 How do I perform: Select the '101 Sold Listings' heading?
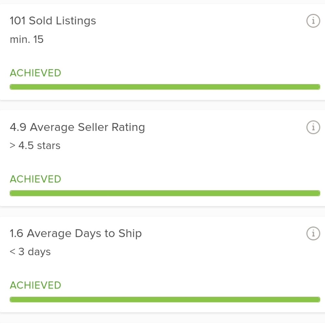point(53,21)
